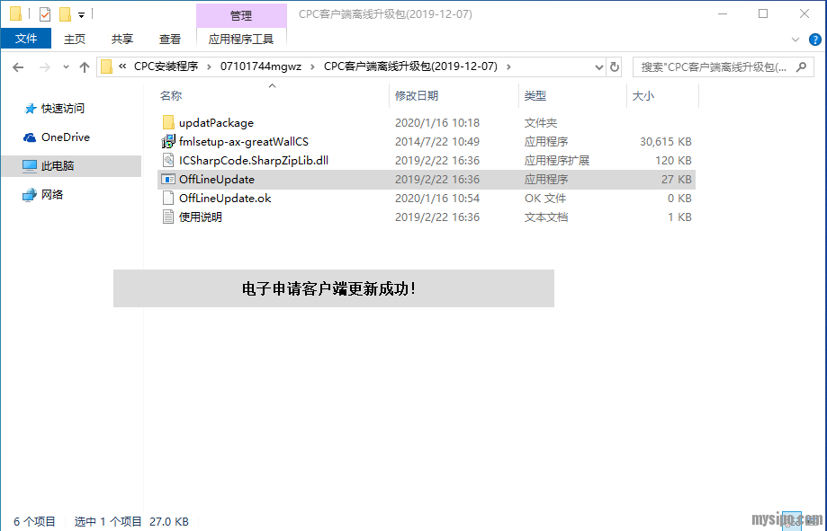This screenshot has width=827, height=531.
Task: Click the properties checkmark icon in title bar
Action: [45, 14]
